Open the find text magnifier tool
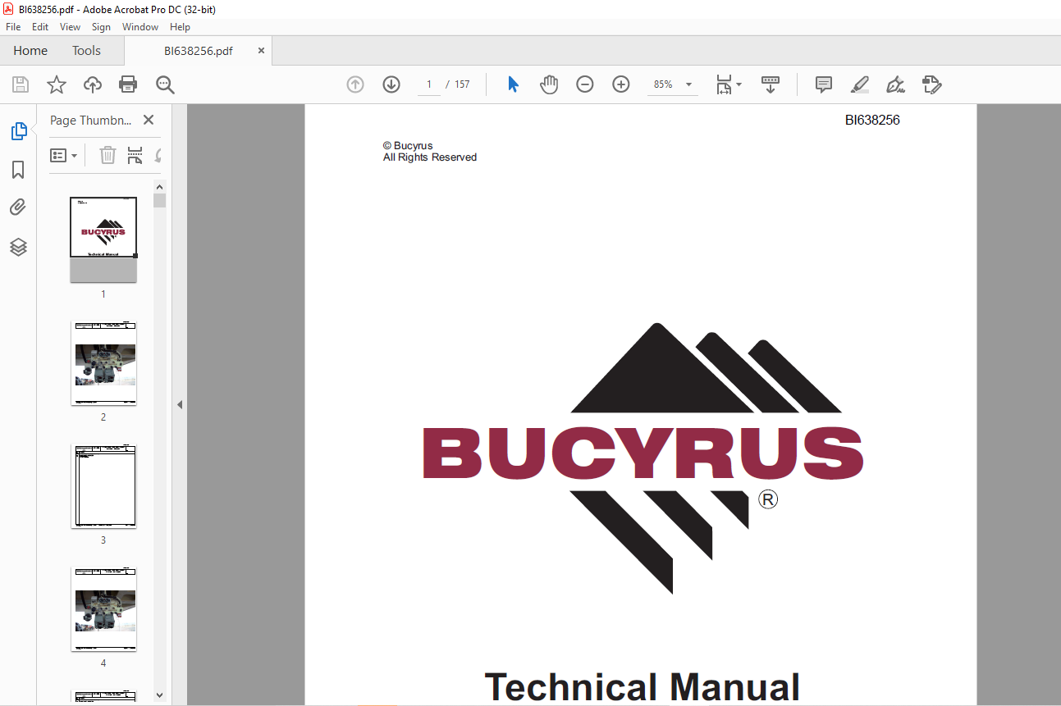1061x706 pixels. coord(165,84)
